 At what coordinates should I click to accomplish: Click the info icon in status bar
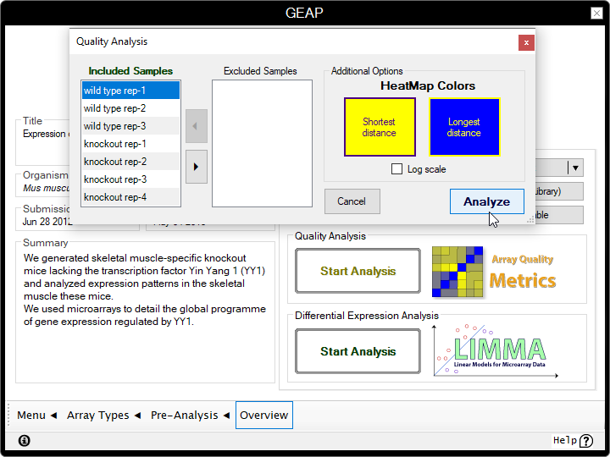pyautogui.click(x=24, y=440)
